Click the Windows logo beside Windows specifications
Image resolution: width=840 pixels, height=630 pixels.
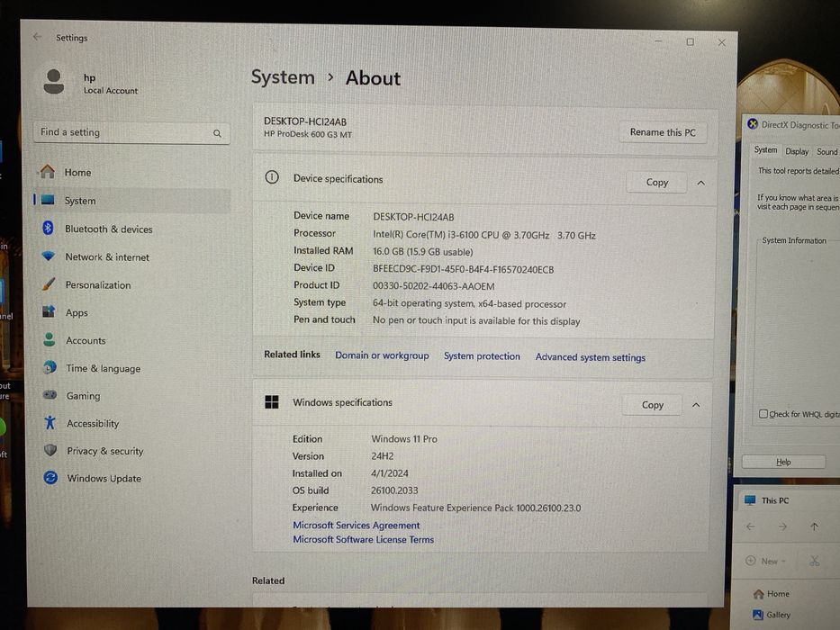point(272,401)
